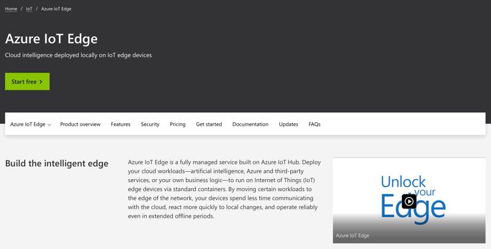Open the Product overview tab
The height and width of the screenshot is (249, 491).
[x=80, y=124]
